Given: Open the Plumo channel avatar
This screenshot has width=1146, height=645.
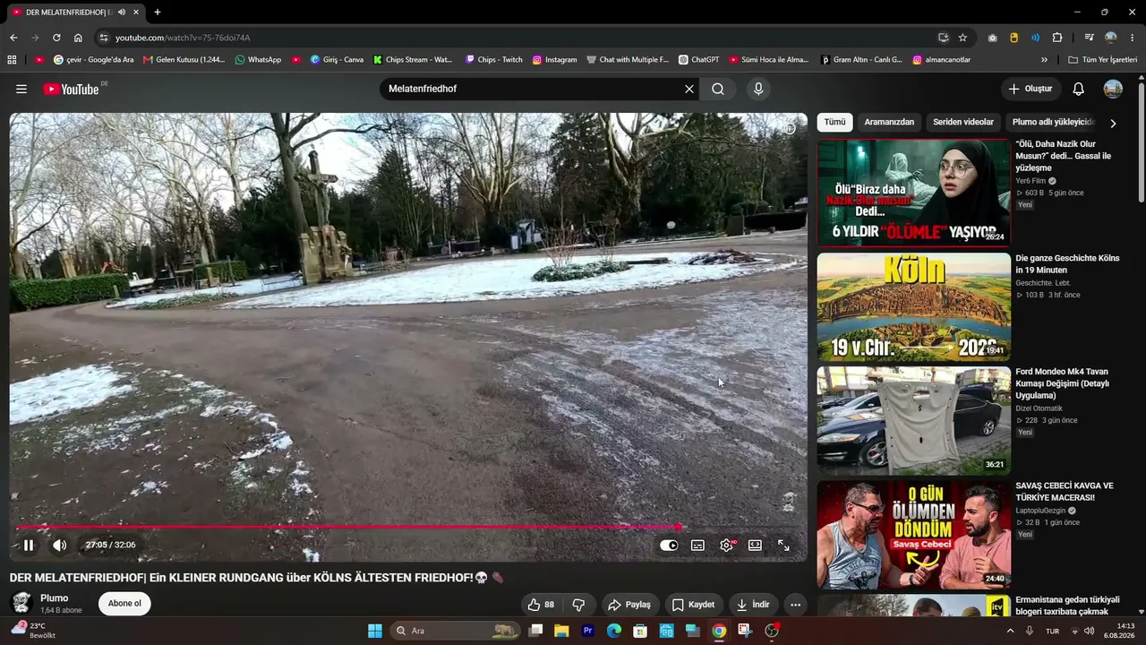Looking at the screenshot, I should 21,603.
